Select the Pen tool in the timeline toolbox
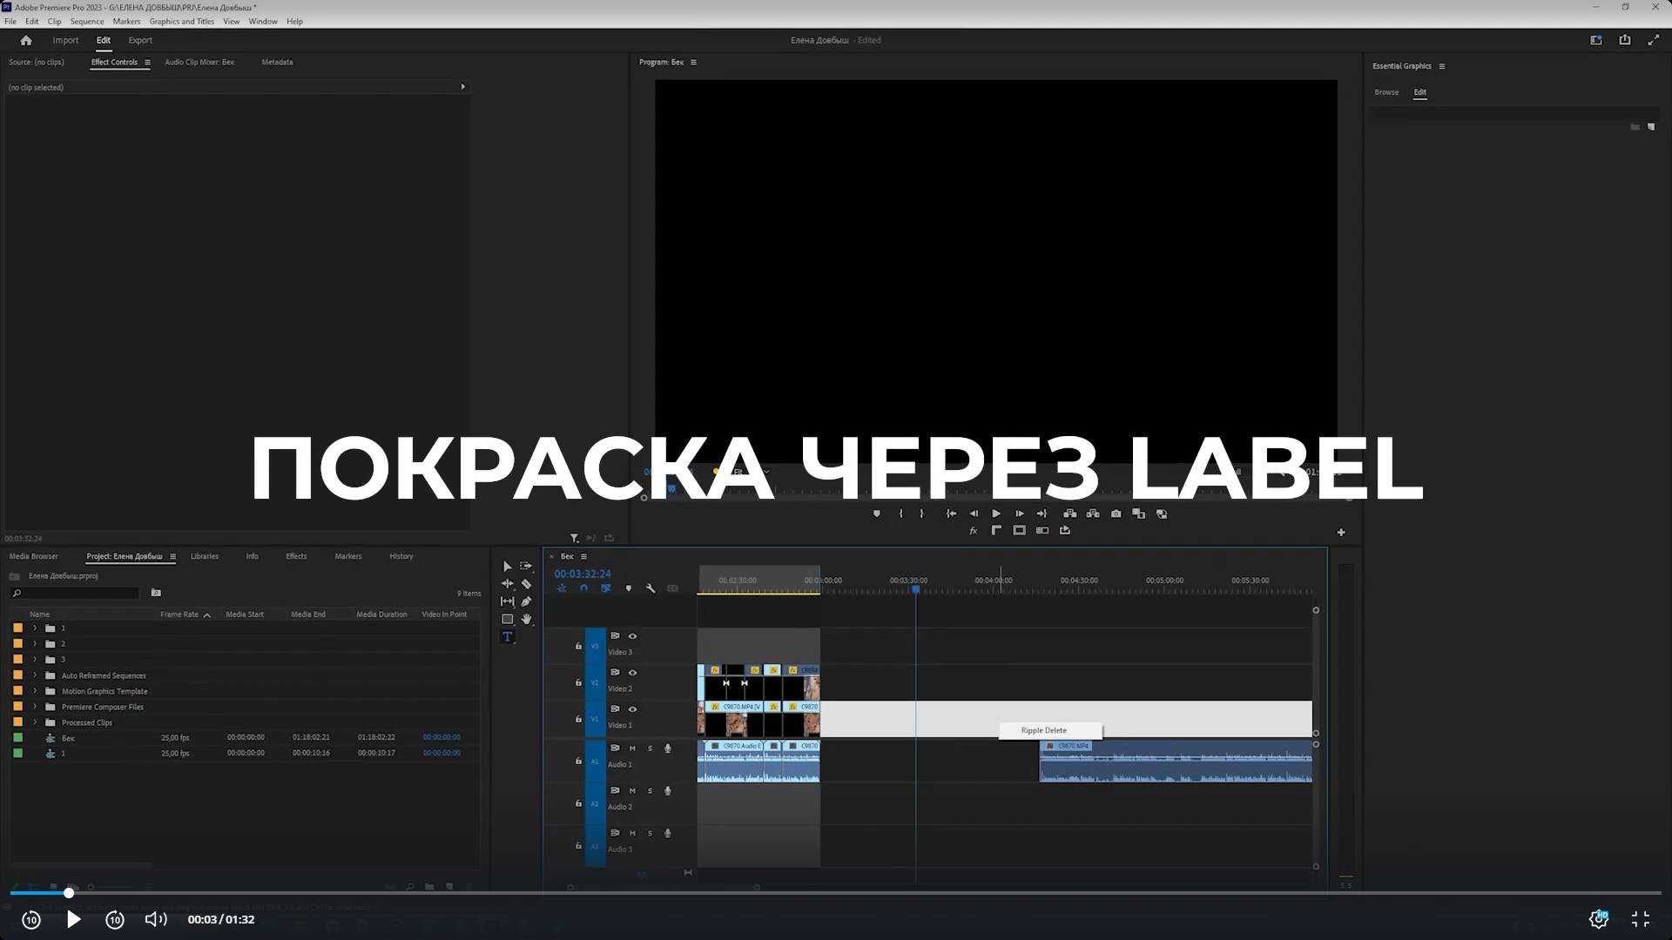 pos(526,601)
